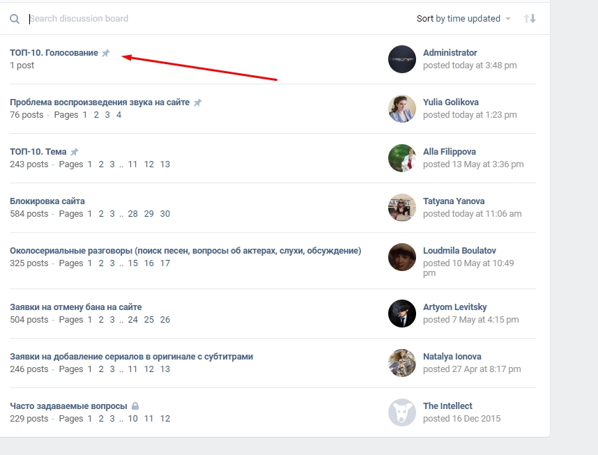Click pin icon after Проблема воспроизведения звука

197,102
